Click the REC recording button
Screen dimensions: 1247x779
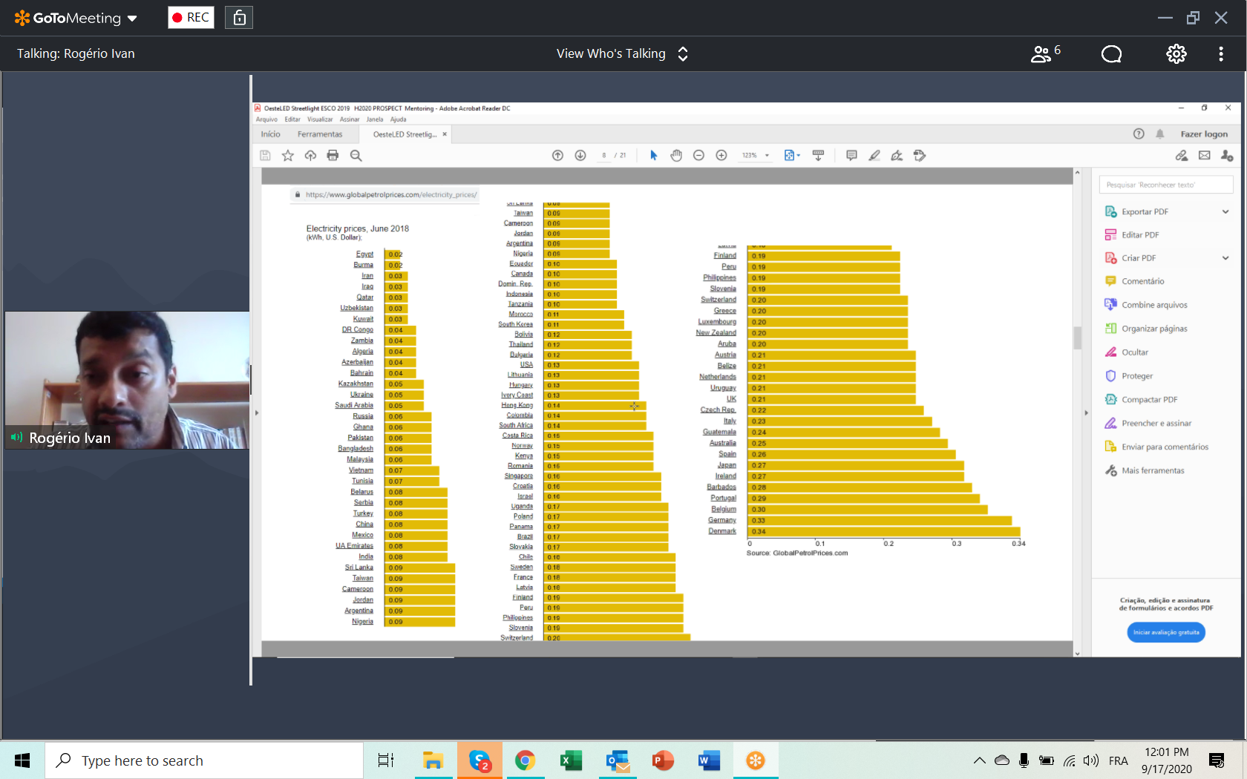pyautogui.click(x=191, y=17)
